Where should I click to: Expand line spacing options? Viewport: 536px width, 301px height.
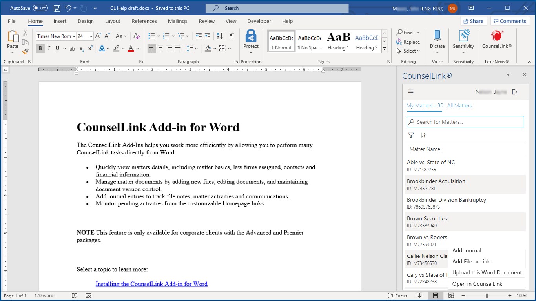point(192,49)
